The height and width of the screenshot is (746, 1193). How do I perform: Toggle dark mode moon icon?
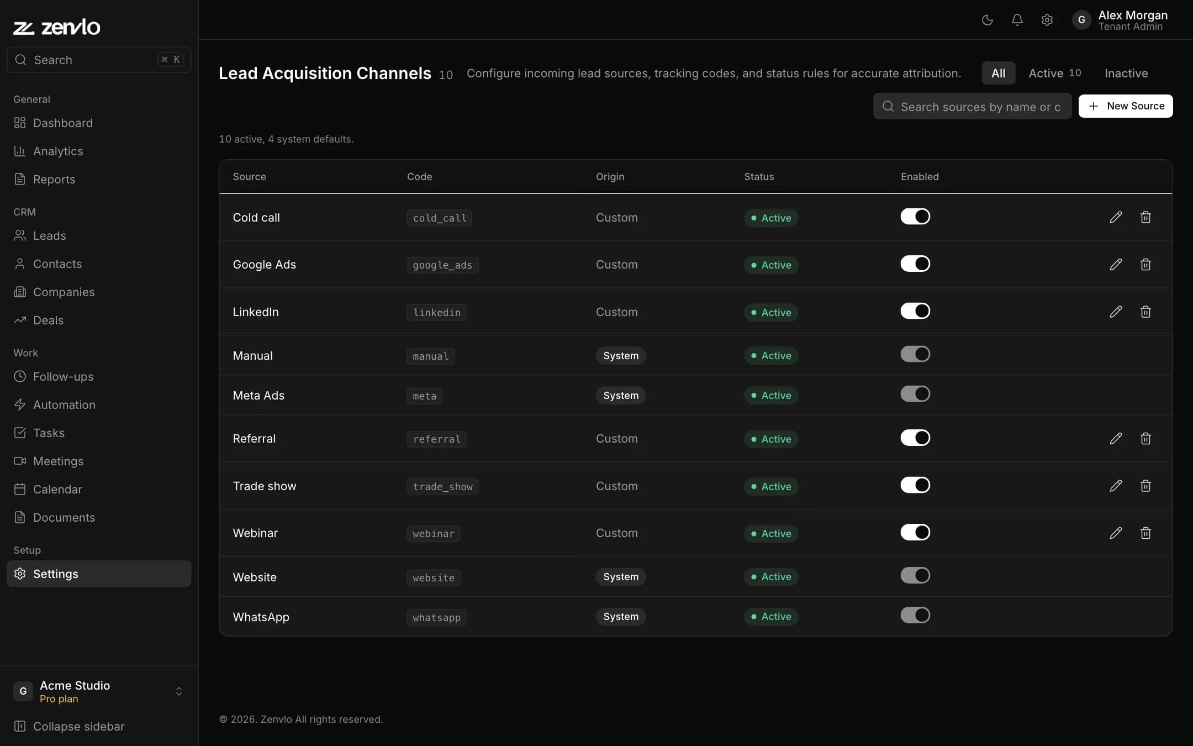click(x=987, y=20)
